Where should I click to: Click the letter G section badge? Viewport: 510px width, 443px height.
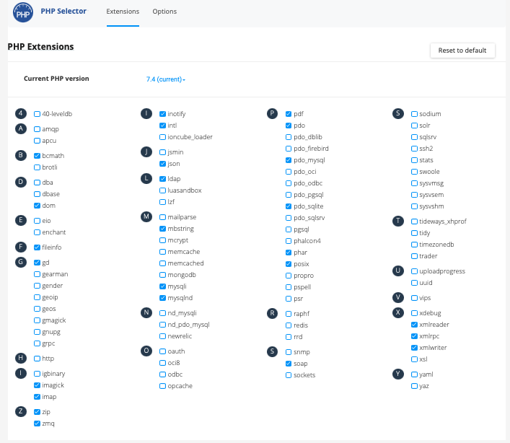(22, 263)
